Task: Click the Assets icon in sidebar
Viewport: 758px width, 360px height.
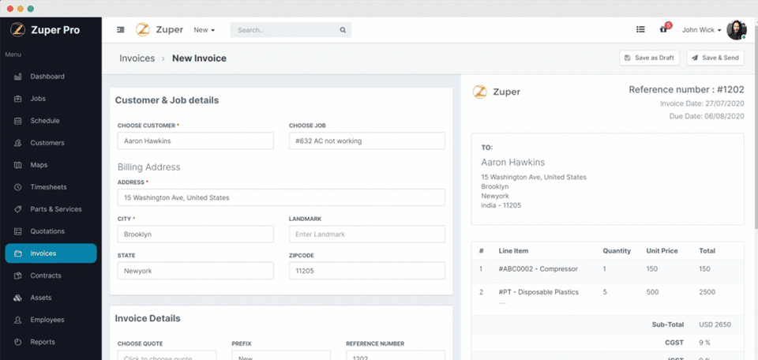Action: pyautogui.click(x=18, y=298)
